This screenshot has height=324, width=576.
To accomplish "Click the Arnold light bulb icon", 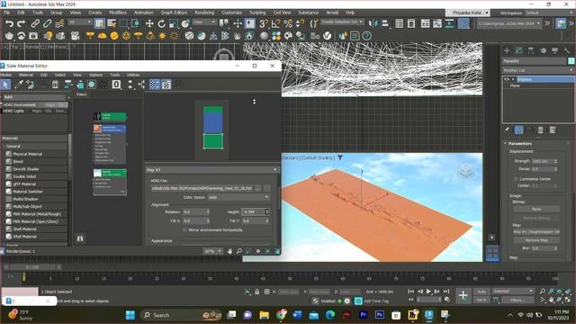I will (48, 36).
